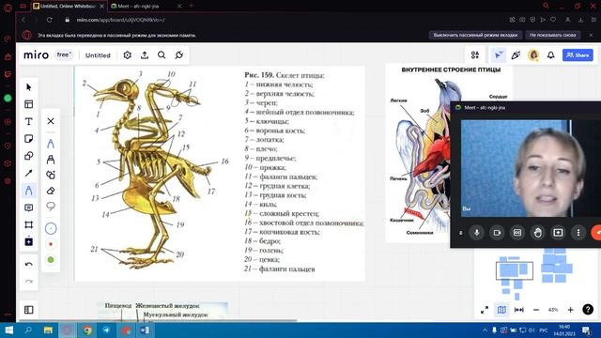
Task: Open Miro board settings gear
Action: (x=128, y=55)
